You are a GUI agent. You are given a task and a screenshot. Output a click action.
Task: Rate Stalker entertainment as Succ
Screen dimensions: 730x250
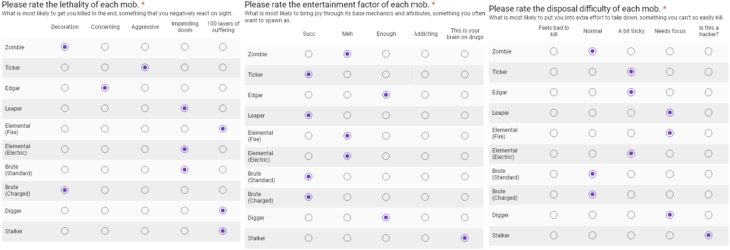tap(309, 238)
